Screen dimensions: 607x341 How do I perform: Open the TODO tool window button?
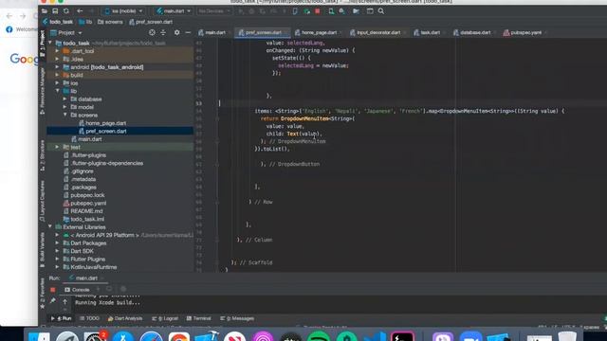point(89,318)
